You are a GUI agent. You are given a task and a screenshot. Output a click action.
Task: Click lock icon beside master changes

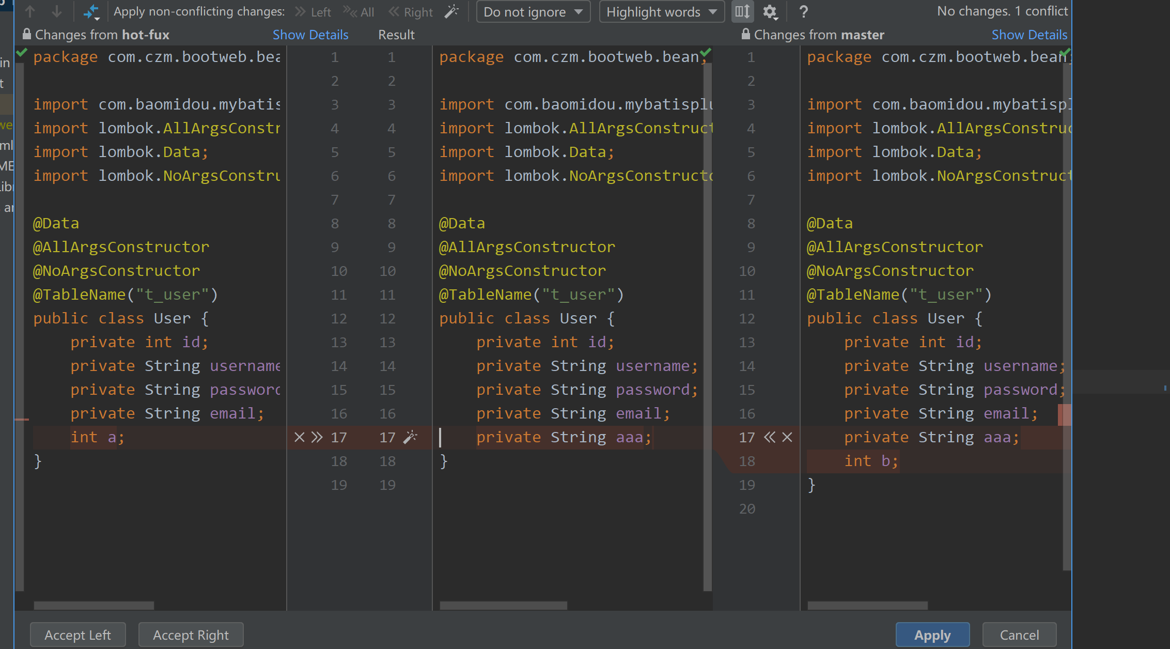pyautogui.click(x=745, y=34)
